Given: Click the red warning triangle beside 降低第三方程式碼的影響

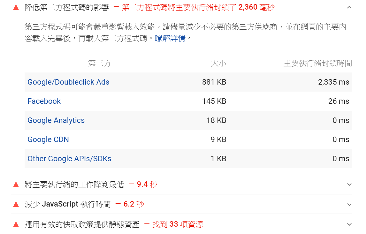Looking at the screenshot, I should pos(16,7).
